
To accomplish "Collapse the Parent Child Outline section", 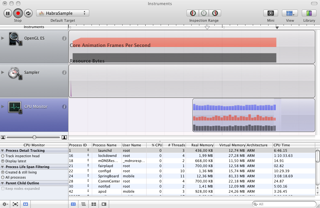I will pos(3,183).
